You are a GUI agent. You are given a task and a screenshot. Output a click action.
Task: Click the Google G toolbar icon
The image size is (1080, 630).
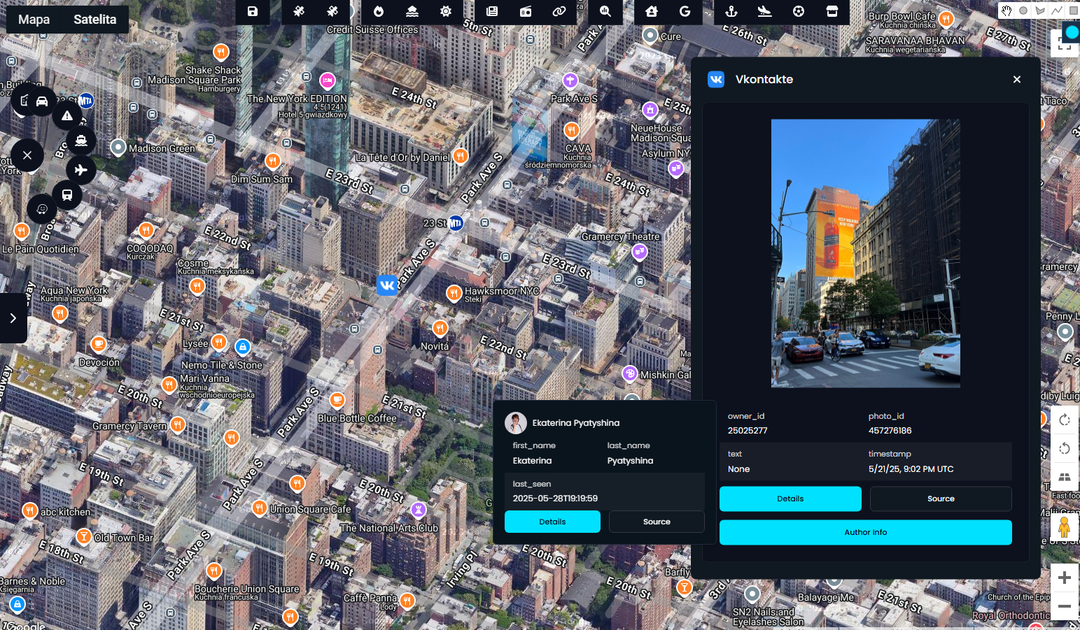pos(685,11)
